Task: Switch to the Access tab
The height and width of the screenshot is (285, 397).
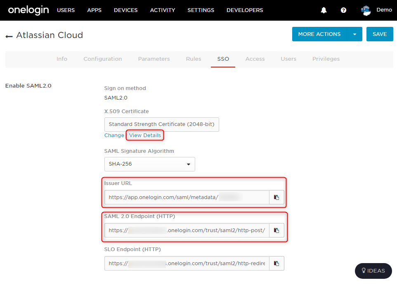Action: 255,59
